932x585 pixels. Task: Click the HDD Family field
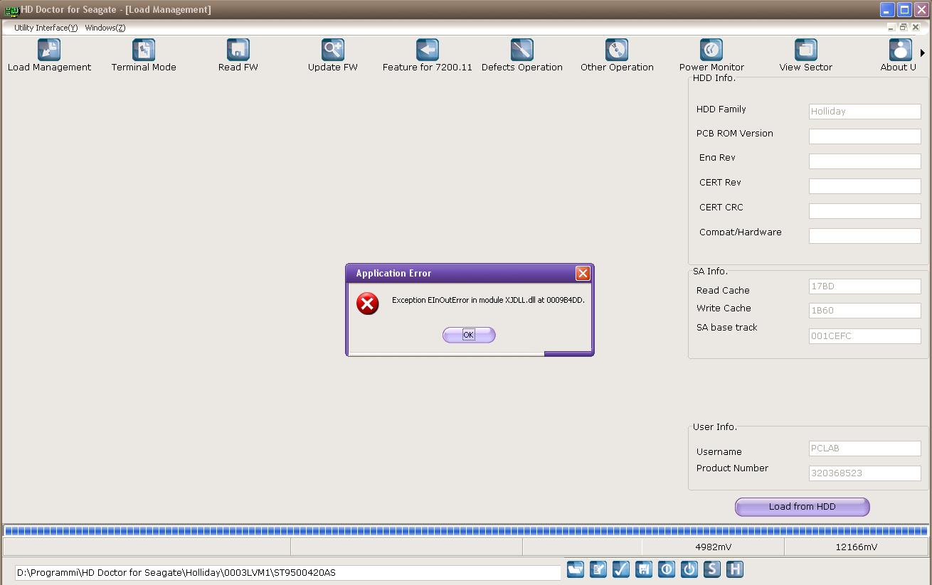click(x=865, y=112)
